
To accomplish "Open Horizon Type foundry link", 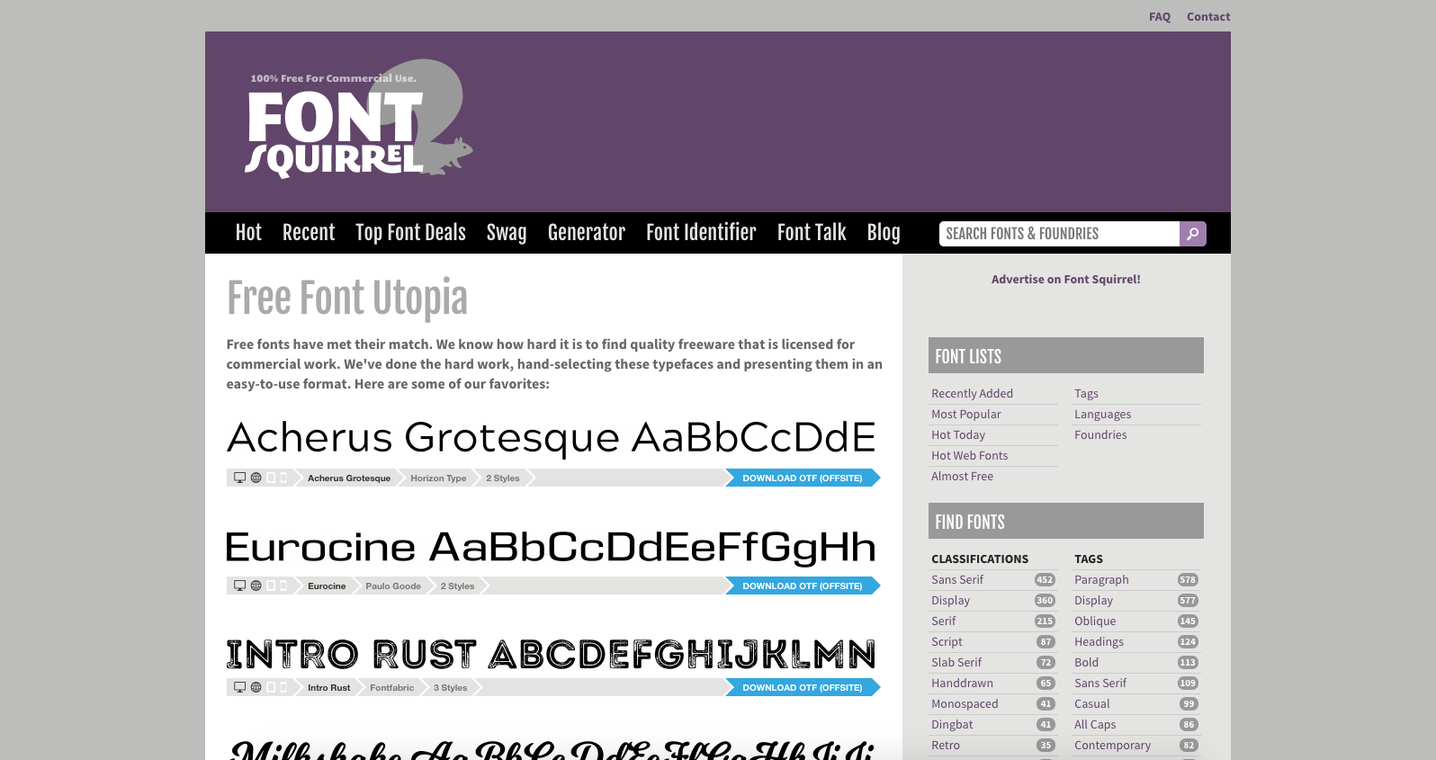I will pyautogui.click(x=438, y=478).
